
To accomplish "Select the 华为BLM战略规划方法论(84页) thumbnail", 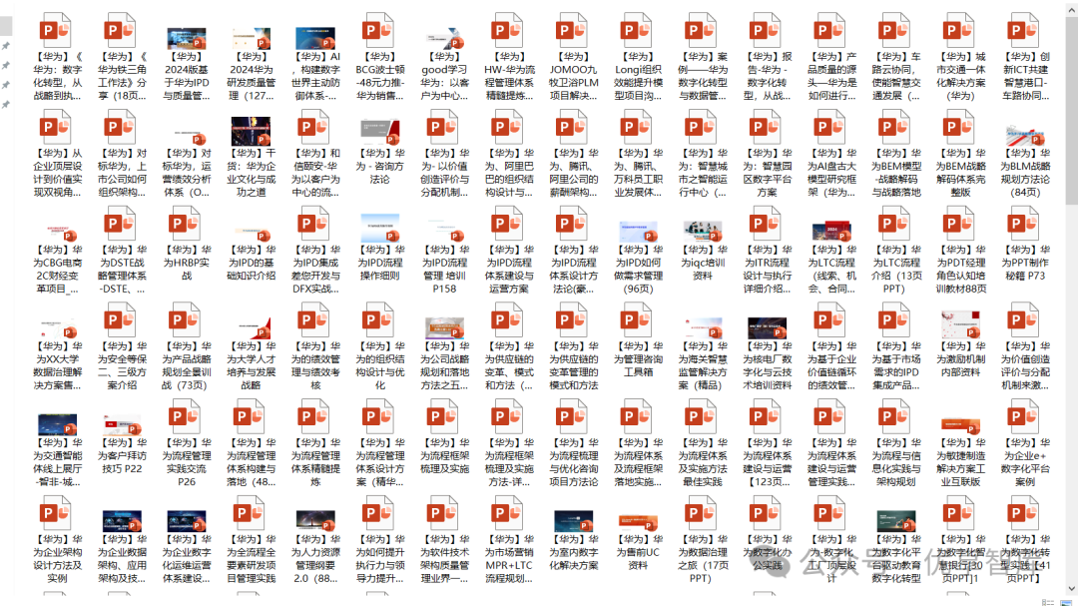I will click(1025, 135).
